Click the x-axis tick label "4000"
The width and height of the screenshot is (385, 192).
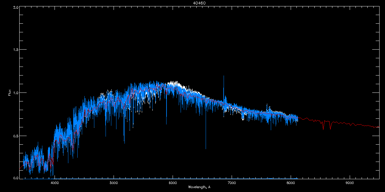point(55,183)
